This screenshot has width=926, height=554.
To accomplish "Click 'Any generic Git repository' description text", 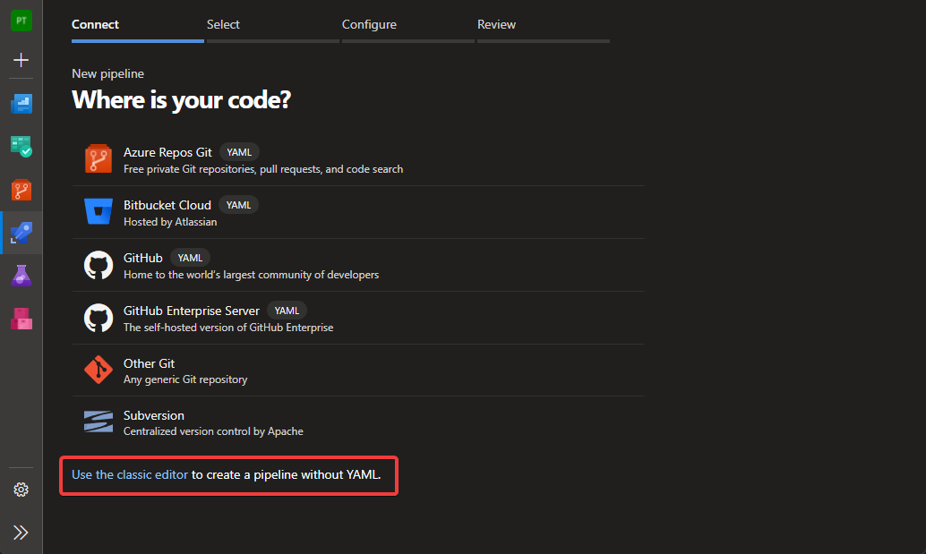I will click(x=185, y=379).
